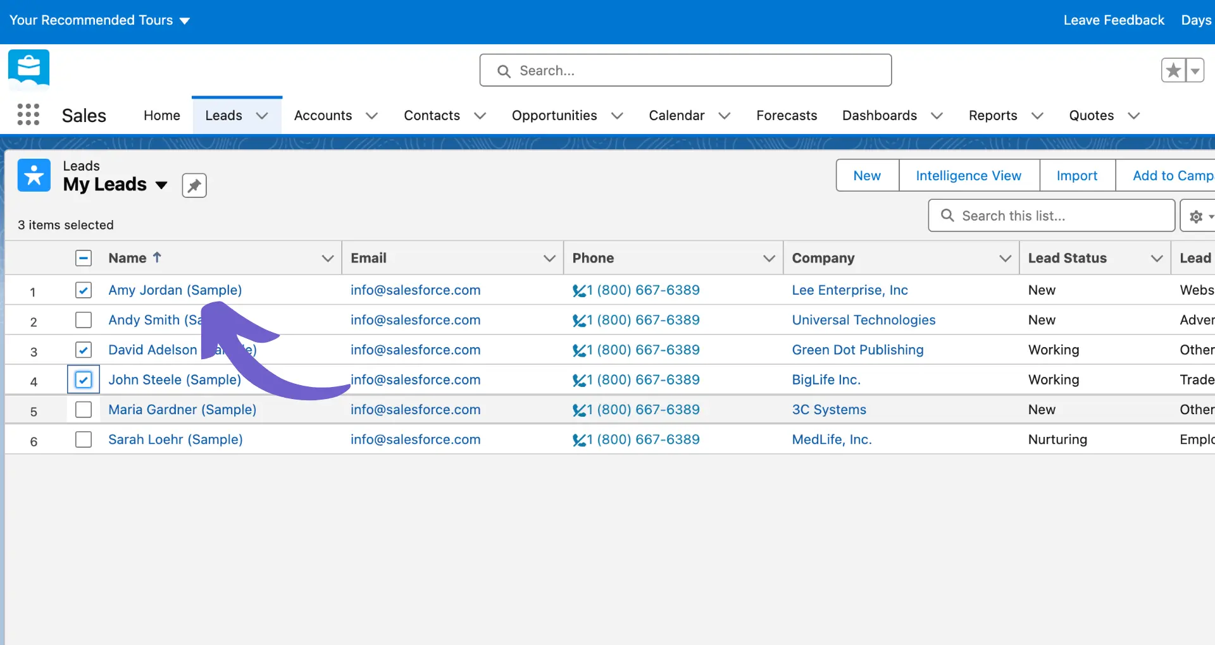Screen dimensions: 1215x645
Task: Uncheck David Adelson row checkbox
Action: click(84, 350)
